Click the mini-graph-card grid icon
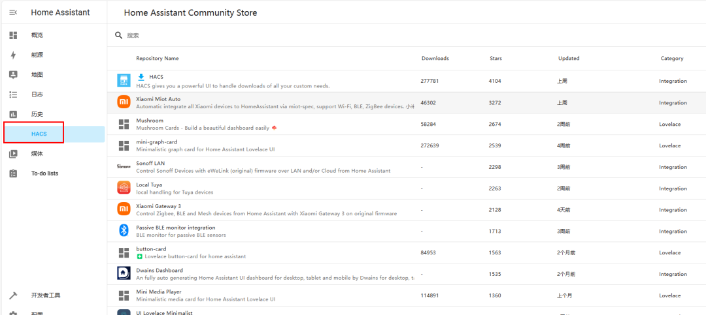Screen dimensions: 706x315 coord(124,145)
